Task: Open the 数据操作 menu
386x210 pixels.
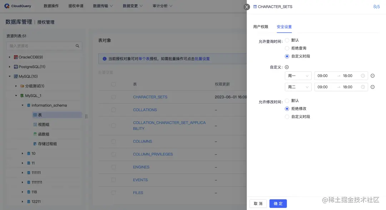Action: (51, 6)
